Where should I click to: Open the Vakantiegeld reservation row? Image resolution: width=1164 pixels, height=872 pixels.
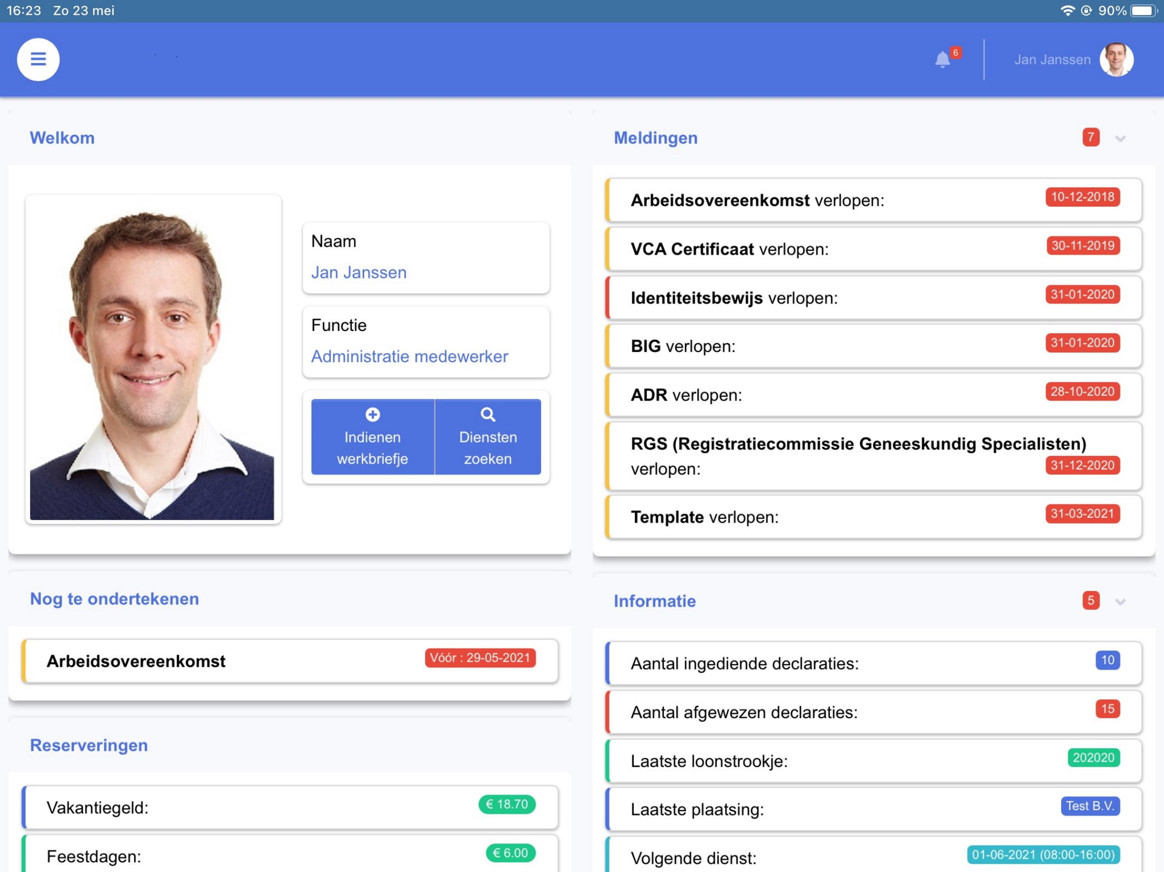click(290, 807)
